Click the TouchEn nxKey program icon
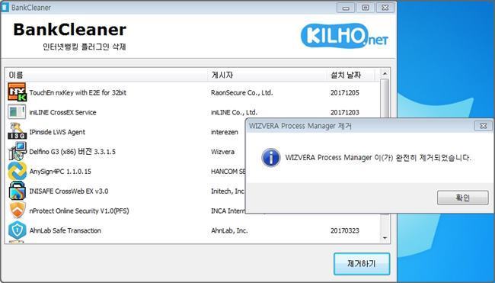The width and height of the screenshot is (495, 283). pos(17,92)
